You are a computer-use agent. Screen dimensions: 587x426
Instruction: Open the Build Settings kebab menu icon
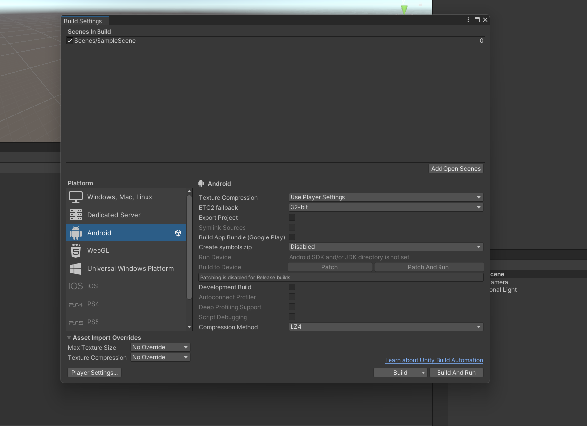pyautogui.click(x=468, y=20)
